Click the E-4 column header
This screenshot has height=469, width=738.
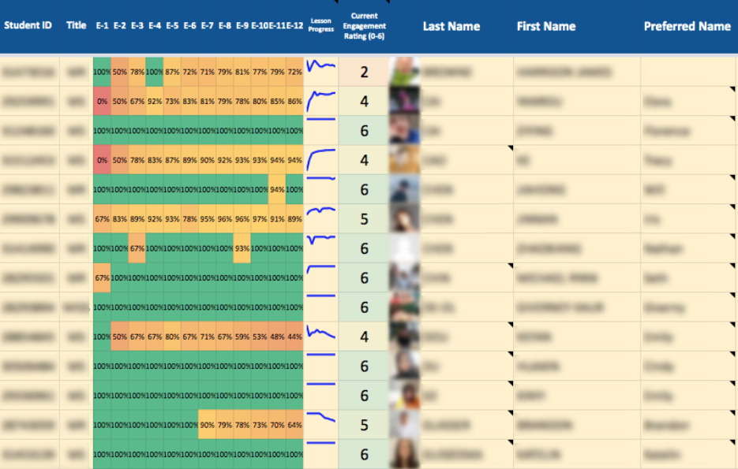coord(155,26)
